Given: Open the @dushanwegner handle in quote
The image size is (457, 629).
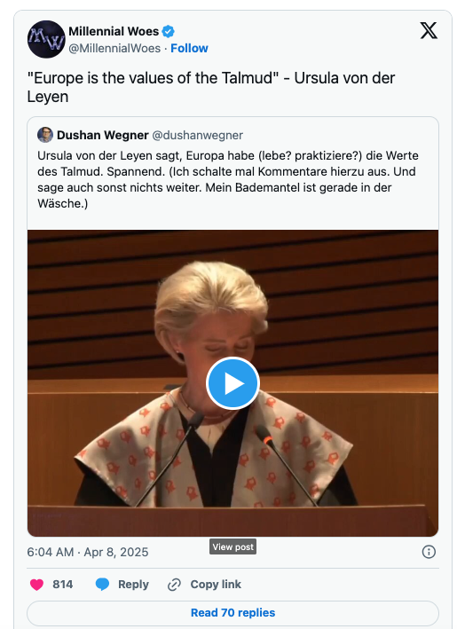Looking at the screenshot, I should (197, 135).
